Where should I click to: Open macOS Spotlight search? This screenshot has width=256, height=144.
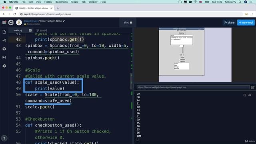tap(240, 2)
